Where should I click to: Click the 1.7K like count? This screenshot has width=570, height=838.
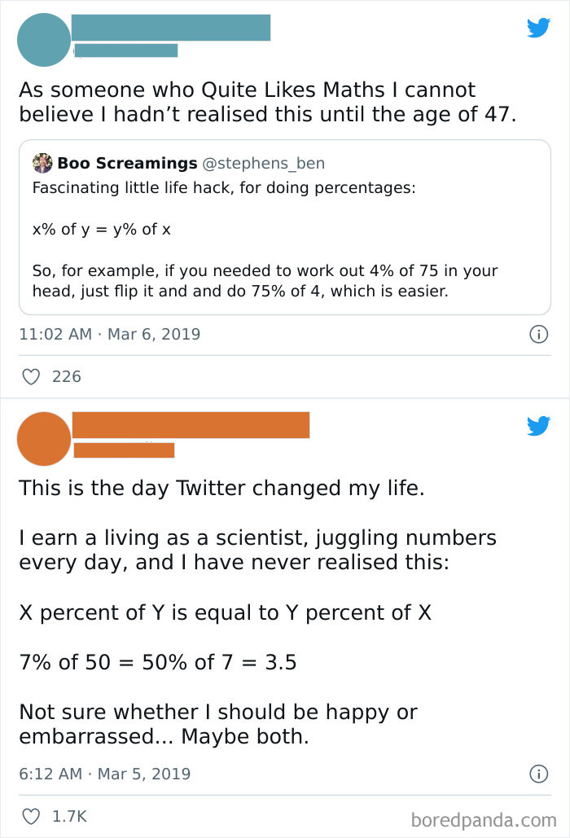click(x=71, y=817)
